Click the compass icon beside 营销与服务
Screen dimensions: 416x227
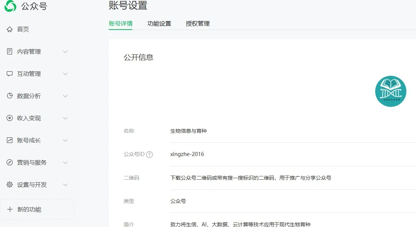point(10,162)
